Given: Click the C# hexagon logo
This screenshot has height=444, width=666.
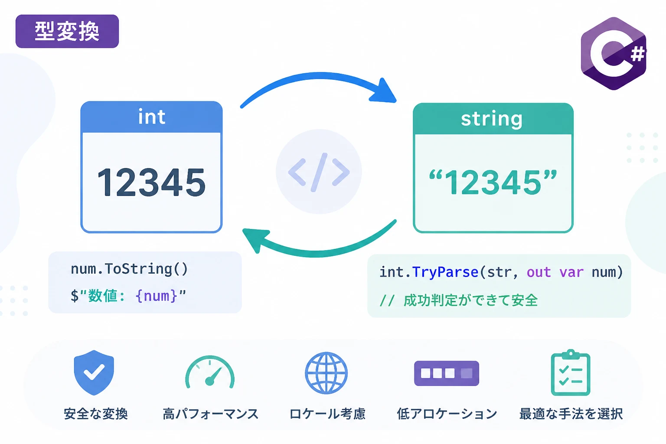Looking at the screenshot, I should [614, 54].
